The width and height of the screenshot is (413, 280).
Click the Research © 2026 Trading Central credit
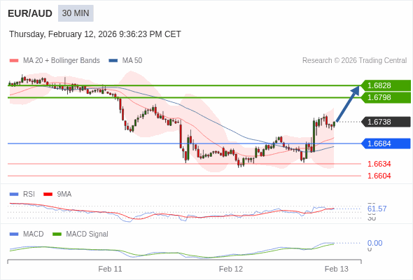tap(354, 61)
